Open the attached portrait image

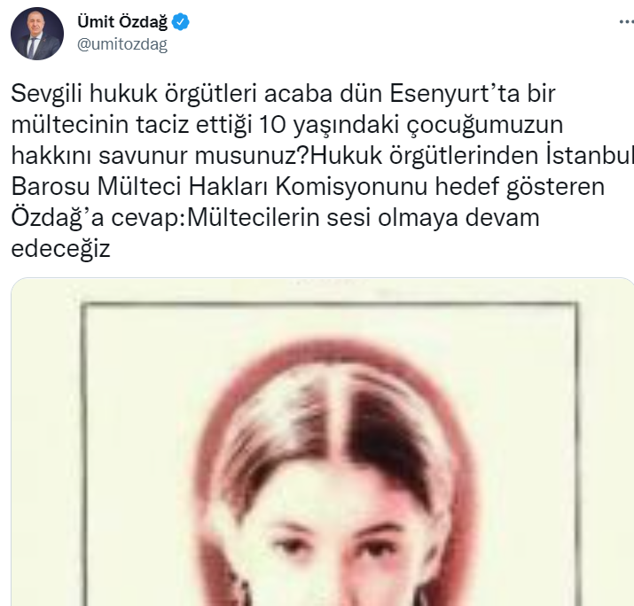pyautogui.click(x=322, y=442)
